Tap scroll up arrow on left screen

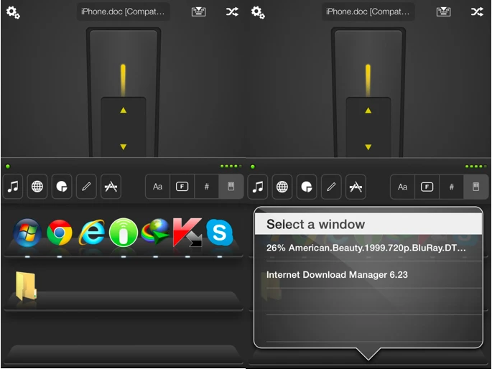pos(123,111)
